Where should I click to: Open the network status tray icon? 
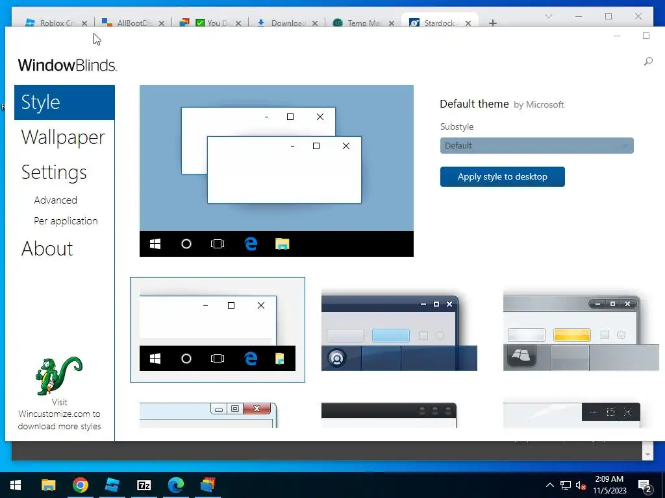click(566, 485)
